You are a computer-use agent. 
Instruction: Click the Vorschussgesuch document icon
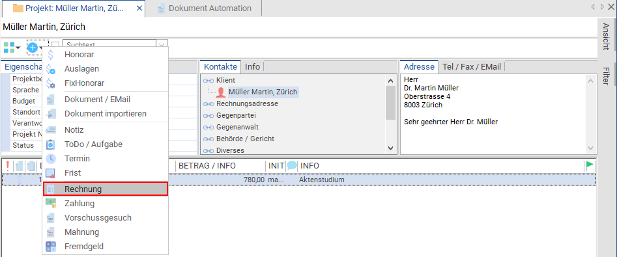tap(51, 218)
